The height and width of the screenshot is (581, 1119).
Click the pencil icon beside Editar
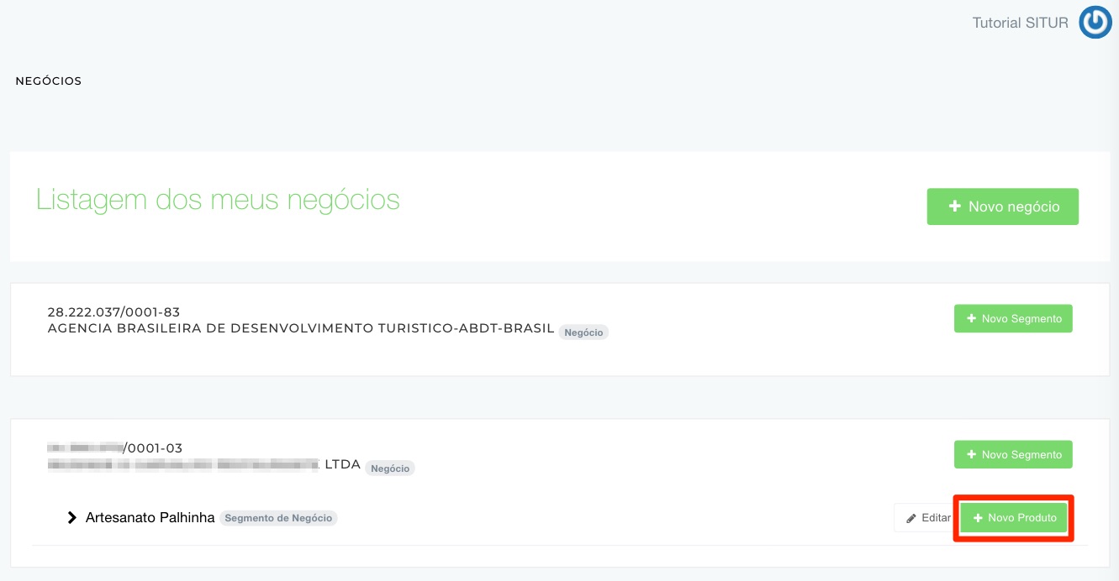tap(911, 519)
